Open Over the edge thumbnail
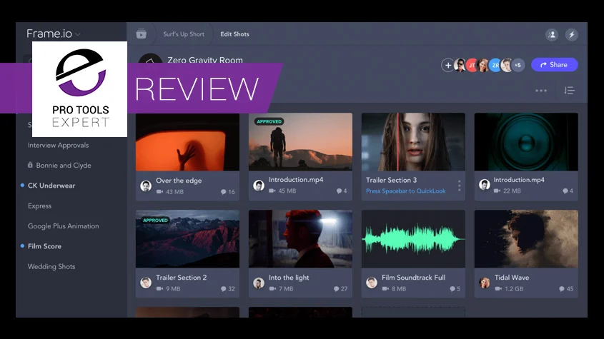 click(187, 142)
